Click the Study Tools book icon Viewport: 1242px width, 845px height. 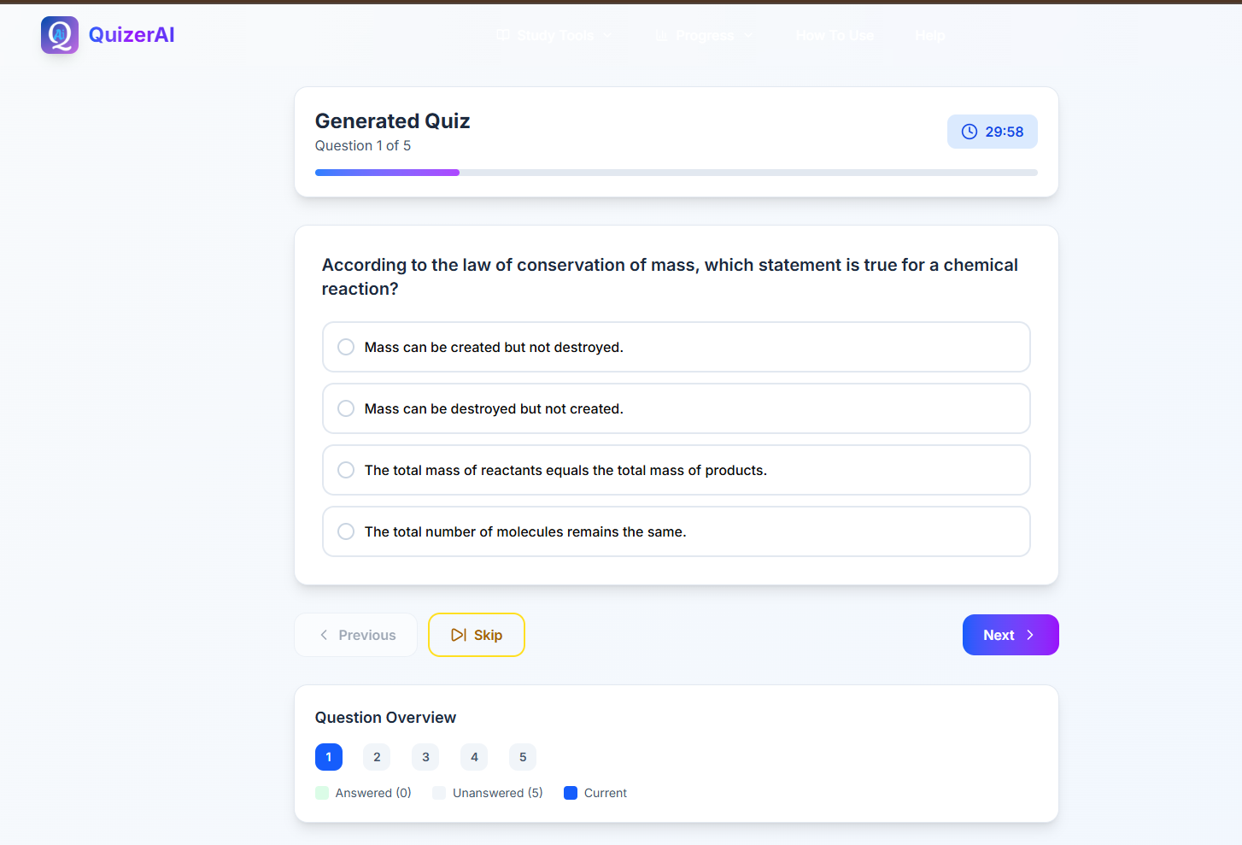tap(504, 35)
